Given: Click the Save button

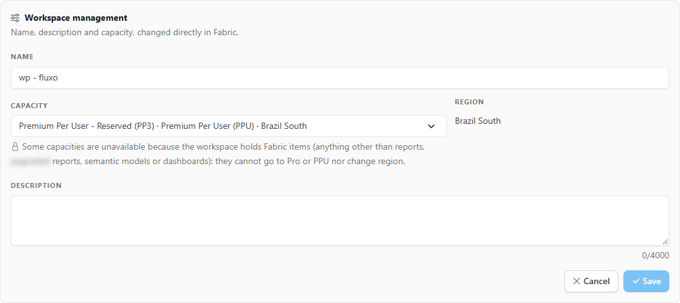Looking at the screenshot, I should (x=646, y=282).
